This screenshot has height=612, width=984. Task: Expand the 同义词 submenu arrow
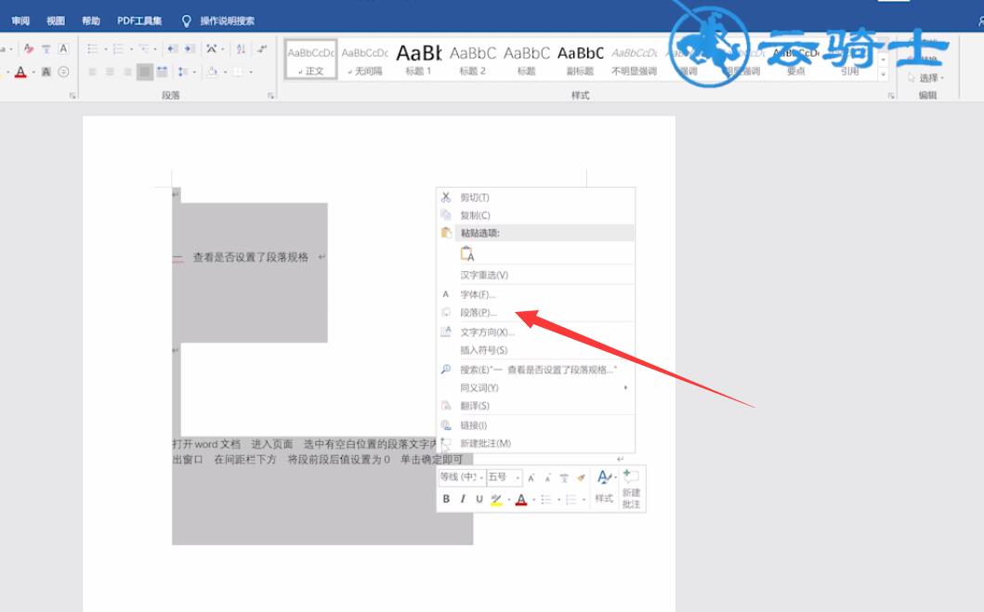[625, 387]
